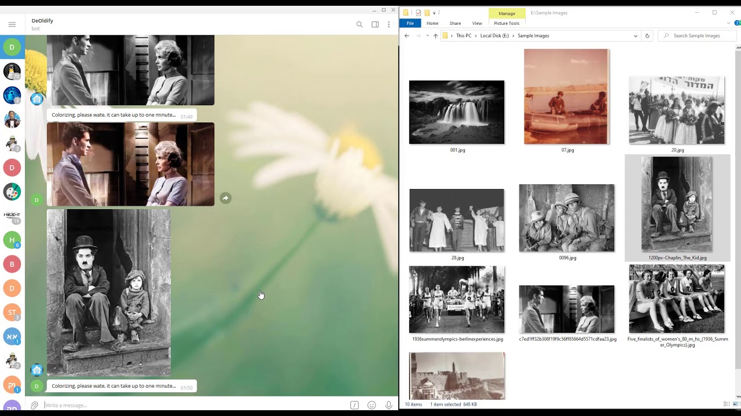Go back in File Explorer
741x416 pixels.
click(x=406, y=36)
